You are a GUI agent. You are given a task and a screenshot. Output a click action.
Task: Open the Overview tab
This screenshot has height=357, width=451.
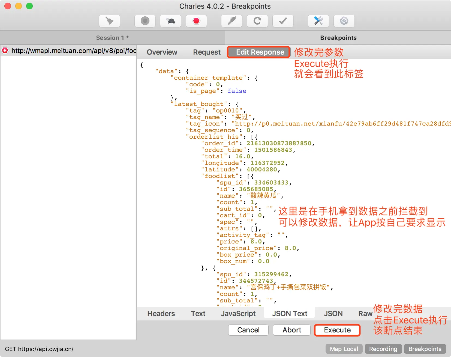point(162,52)
